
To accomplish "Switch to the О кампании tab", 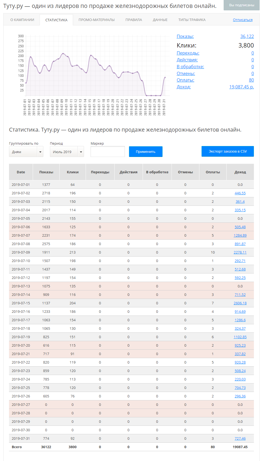I will [22, 20].
